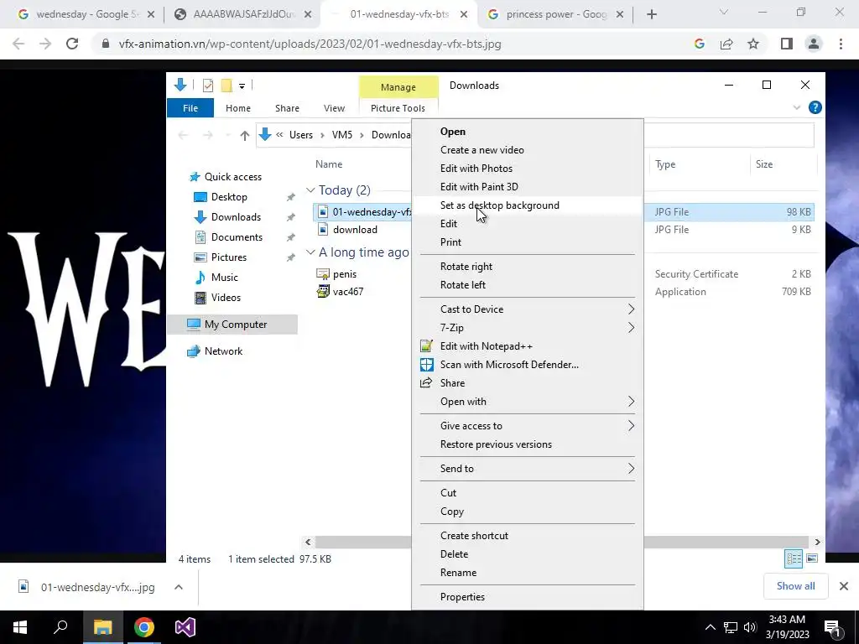The width and height of the screenshot is (859, 644).
Task: Collapse 'A long time ago' group
Action: pos(310,252)
